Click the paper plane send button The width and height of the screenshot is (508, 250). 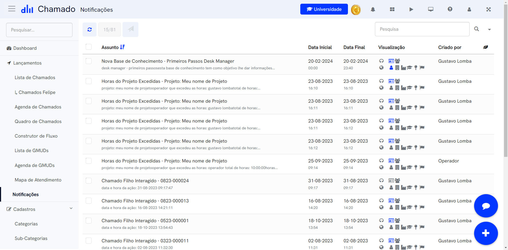point(130,29)
